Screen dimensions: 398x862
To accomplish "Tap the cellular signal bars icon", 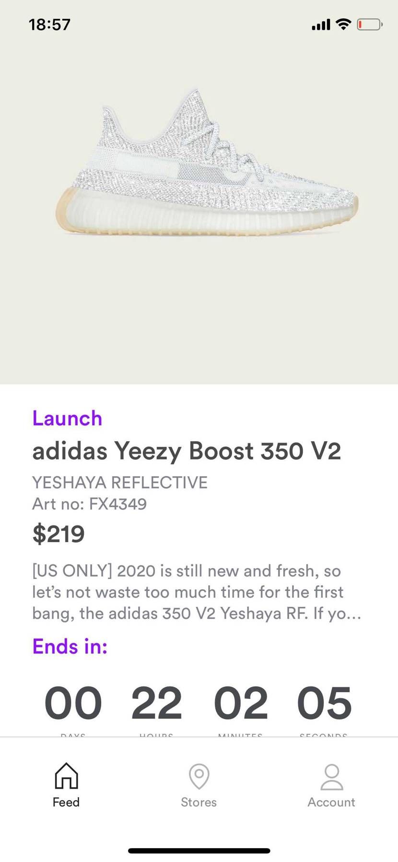I will pos(321,24).
